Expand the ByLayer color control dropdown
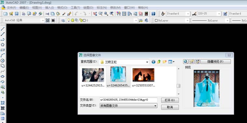This screenshot has width=247, height=123. pos(187,20)
